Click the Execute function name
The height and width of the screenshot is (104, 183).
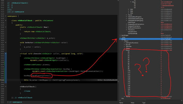coord(37,53)
